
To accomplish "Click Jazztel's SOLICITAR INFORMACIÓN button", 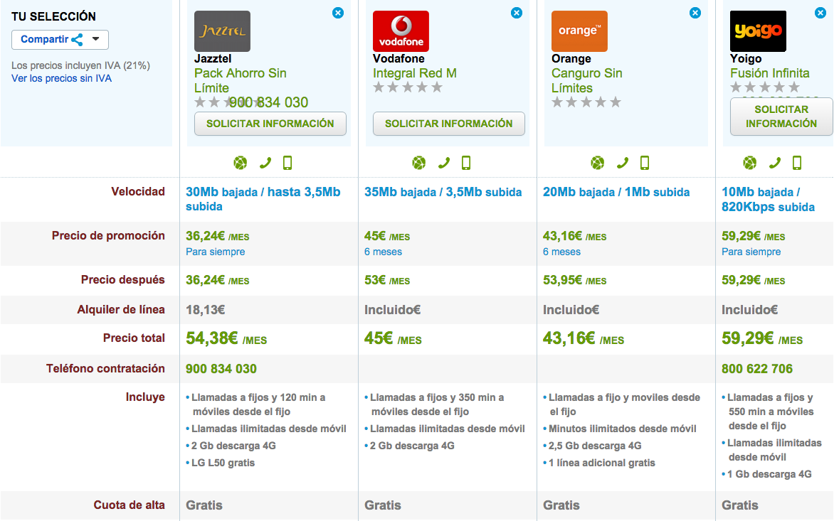I will [270, 124].
